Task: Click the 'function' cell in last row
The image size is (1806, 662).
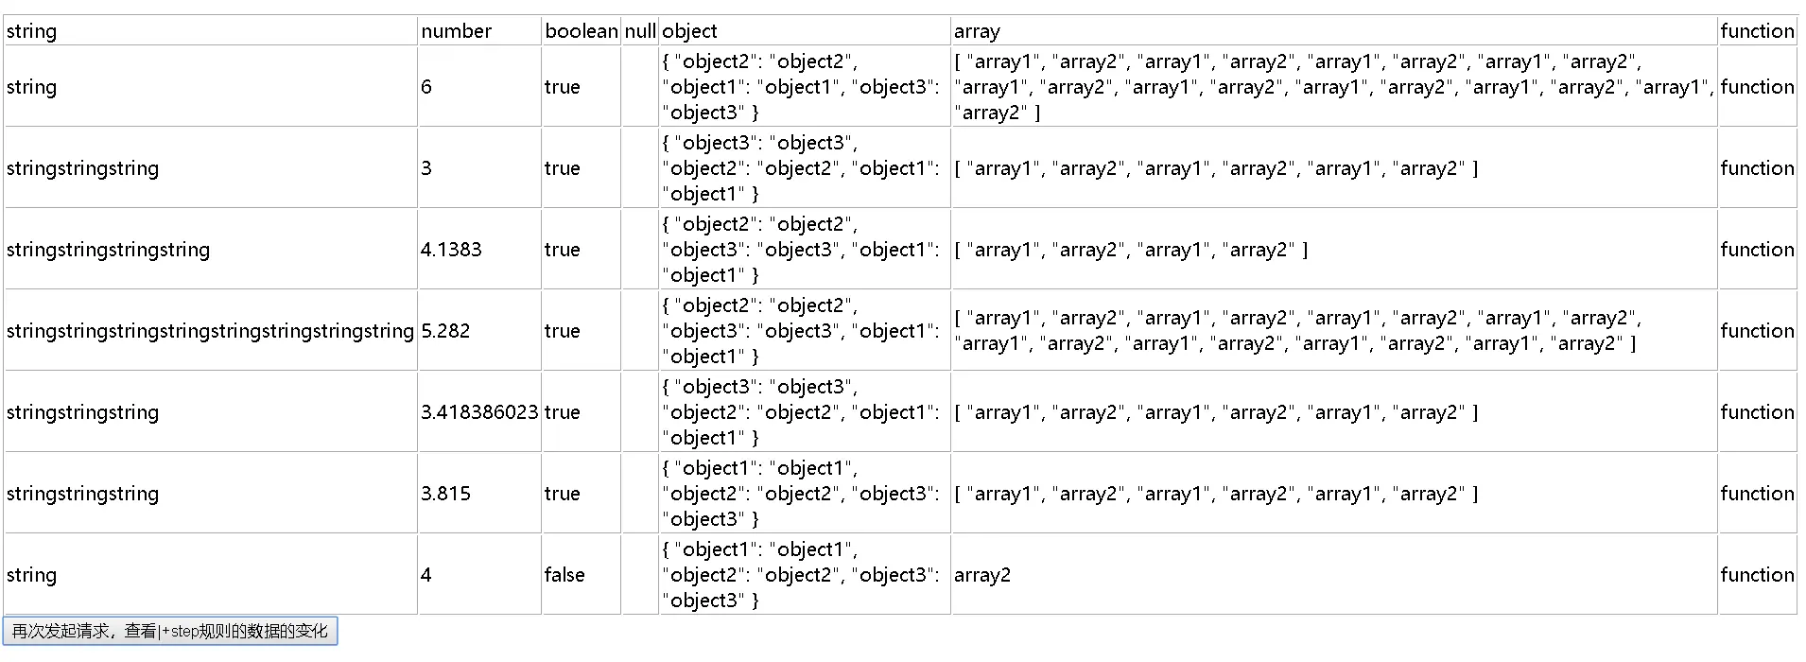Action: pyautogui.click(x=1757, y=575)
